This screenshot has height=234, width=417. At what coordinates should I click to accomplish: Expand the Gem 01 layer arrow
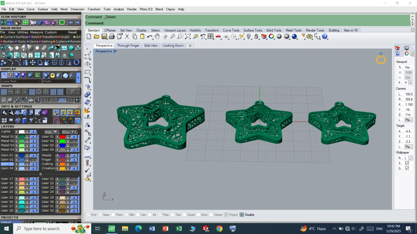[17, 155]
